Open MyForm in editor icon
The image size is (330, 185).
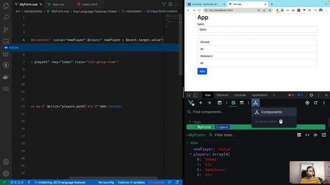click(x=324, y=135)
